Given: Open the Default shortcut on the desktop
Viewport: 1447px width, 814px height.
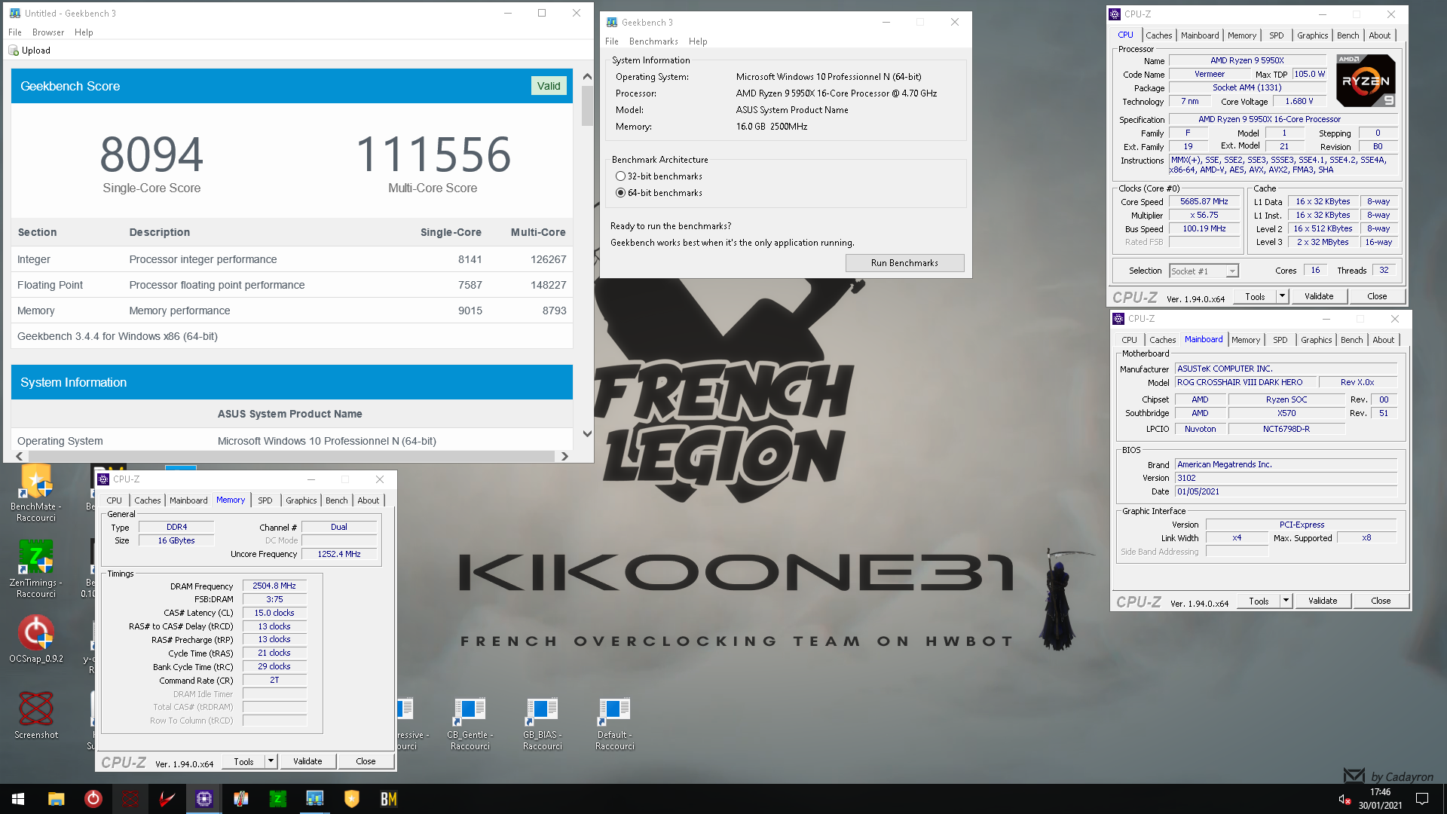Looking at the screenshot, I should 615,724.
